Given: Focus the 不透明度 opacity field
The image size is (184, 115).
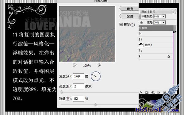Looking at the screenshot, I should (158, 16).
